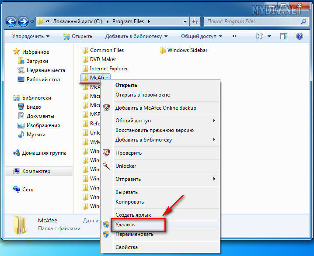Click UAC shield icon beside 'Удалить'
The width and height of the screenshot is (314, 256).
pos(106,225)
